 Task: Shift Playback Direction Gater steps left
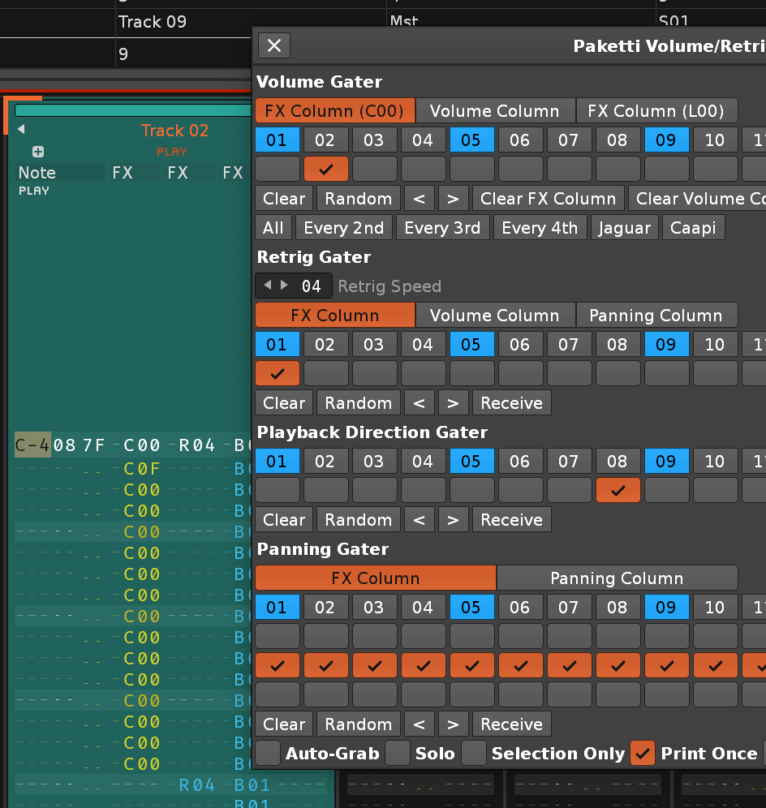click(x=420, y=520)
